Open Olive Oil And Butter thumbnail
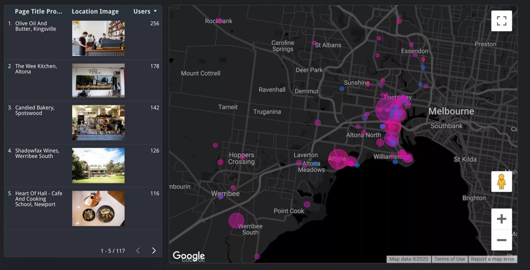 click(98, 38)
